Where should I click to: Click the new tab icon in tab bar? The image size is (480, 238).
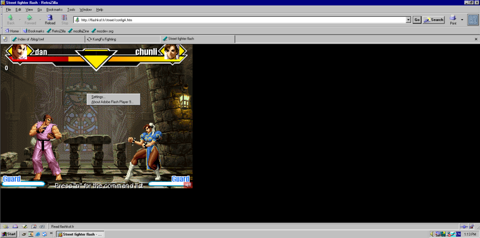tap(5, 39)
